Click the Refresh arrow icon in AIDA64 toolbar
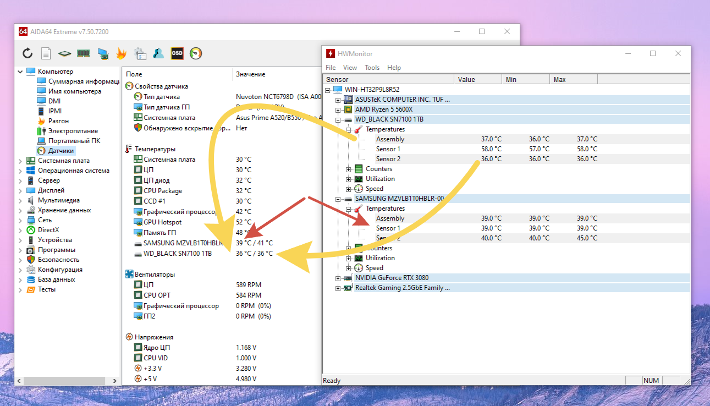The width and height of the screenshot is (710, 406). 27,53
